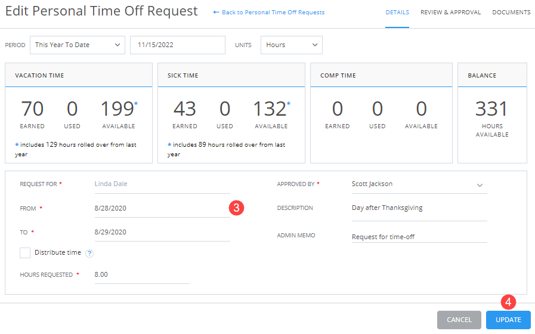Viewport: 535px width, 334px height.
Task: Click the help icon beside Distribute time
Action: tap(89, 253)
